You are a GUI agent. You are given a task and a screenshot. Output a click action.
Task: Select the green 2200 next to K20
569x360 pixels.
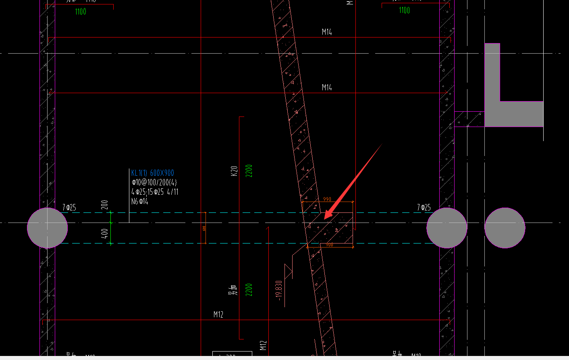pos(249,171)
